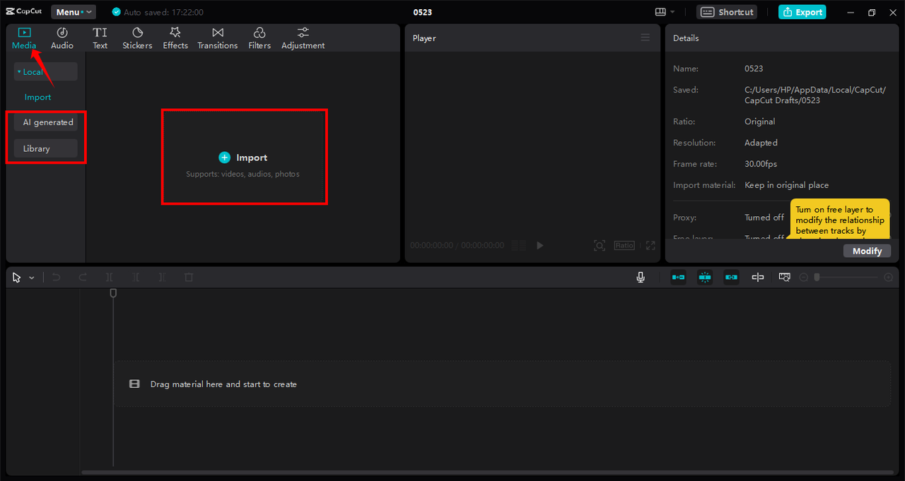This screenshot has width=905, height=481.
Task: Click the timeline zoom out icon
Action: (x=804, y=278)
